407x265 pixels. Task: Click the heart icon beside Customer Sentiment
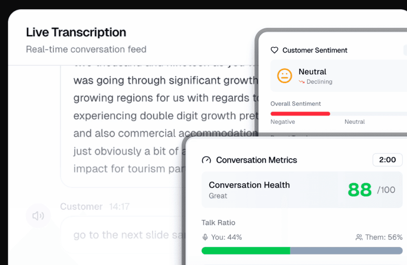click(x=274, y=50)
